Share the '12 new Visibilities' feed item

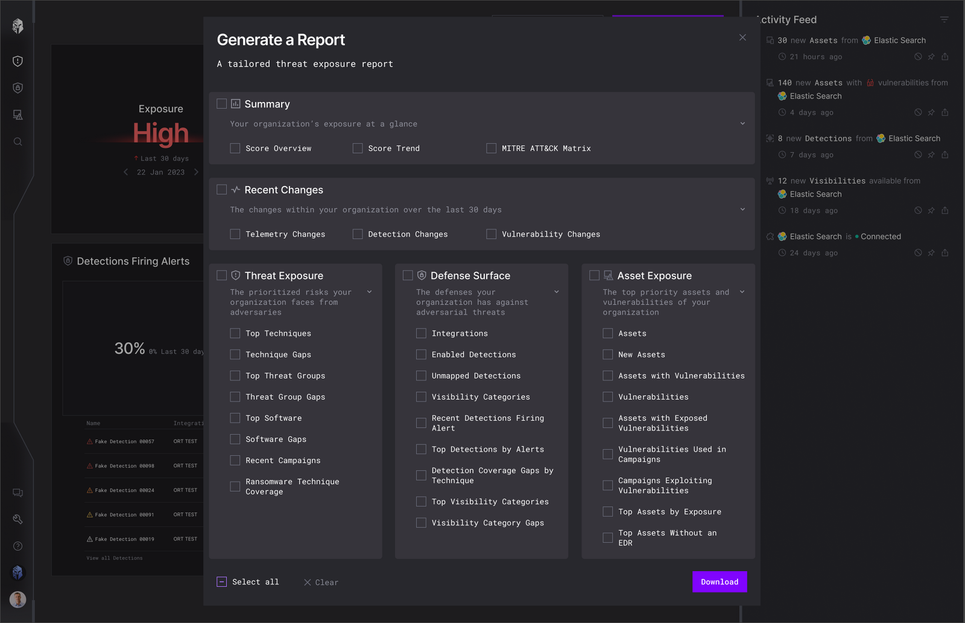point(945,211)
